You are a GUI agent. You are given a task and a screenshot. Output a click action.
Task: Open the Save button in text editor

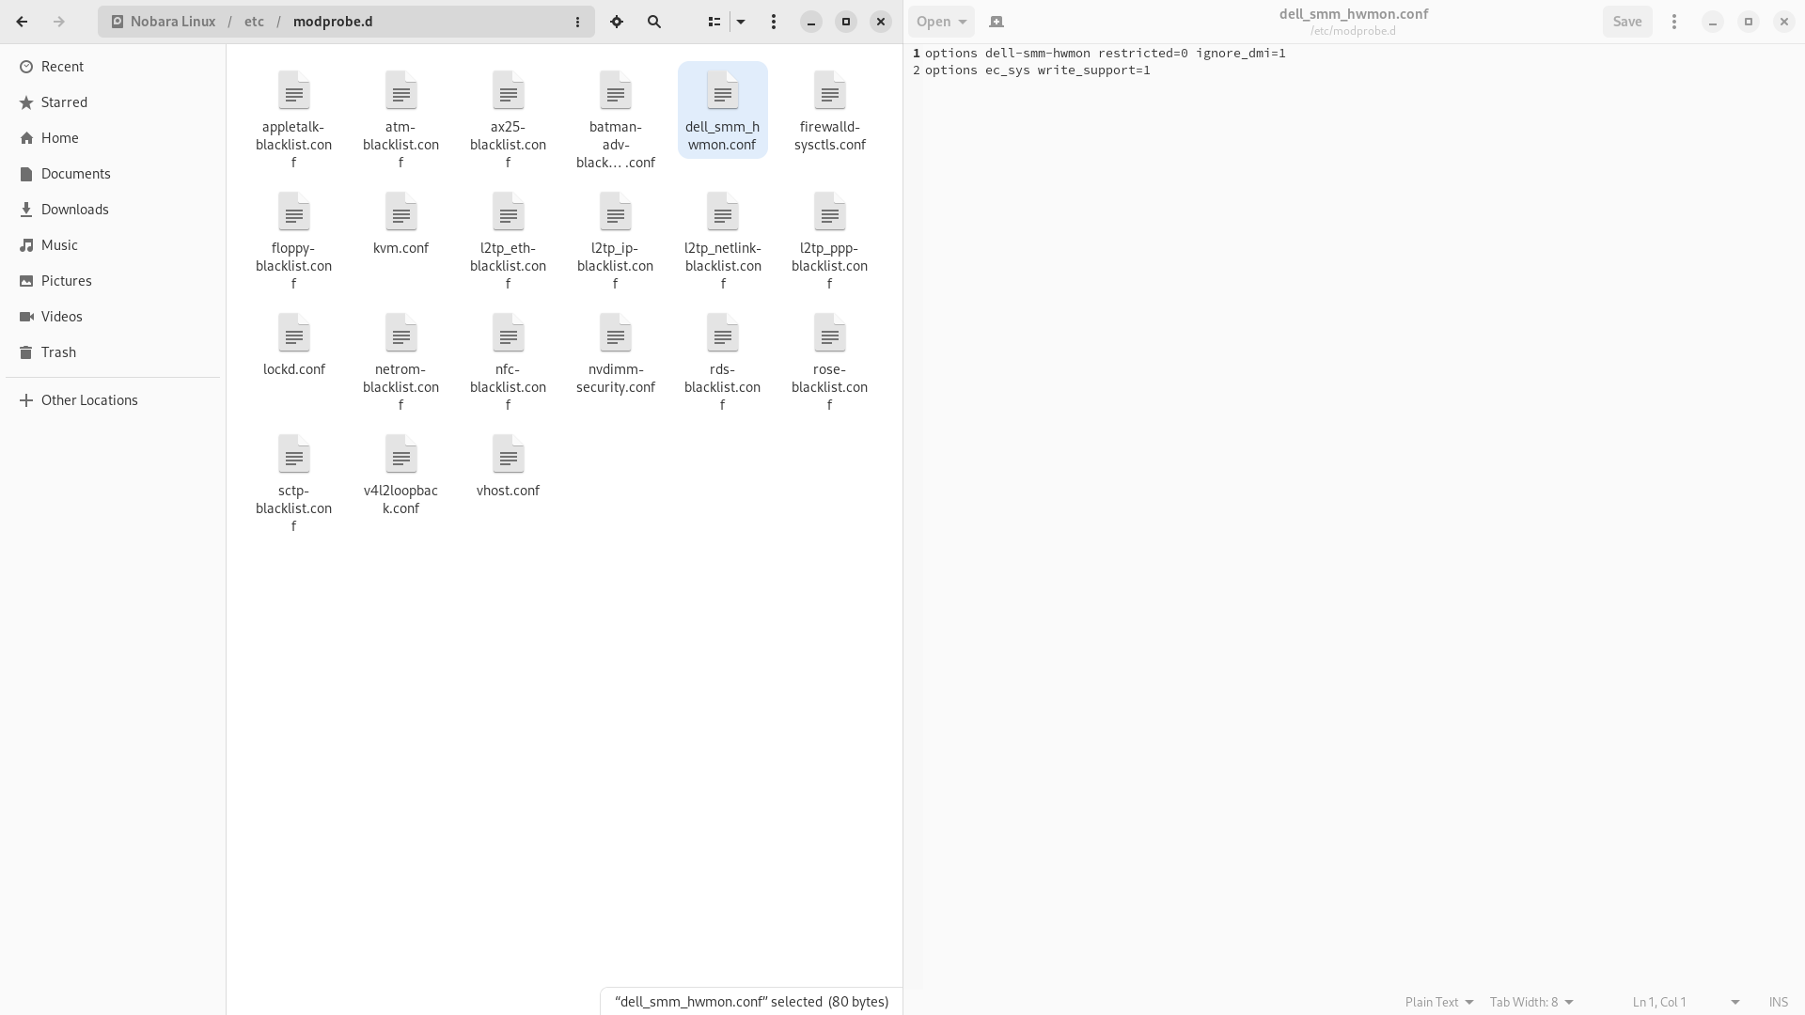point(1626,21)
